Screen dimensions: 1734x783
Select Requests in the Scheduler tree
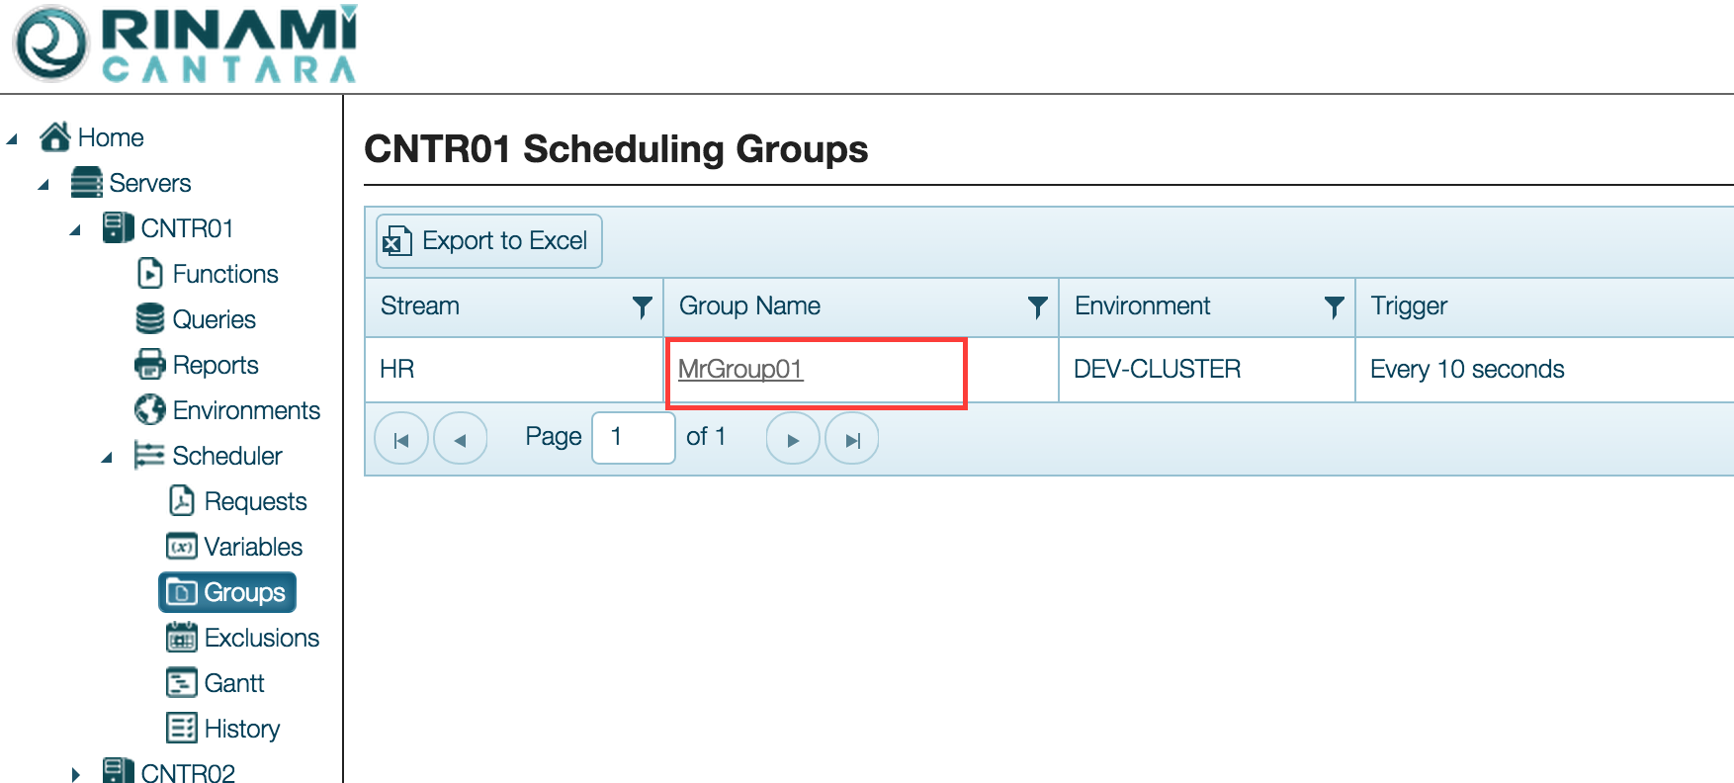click(x=254, y=501)
